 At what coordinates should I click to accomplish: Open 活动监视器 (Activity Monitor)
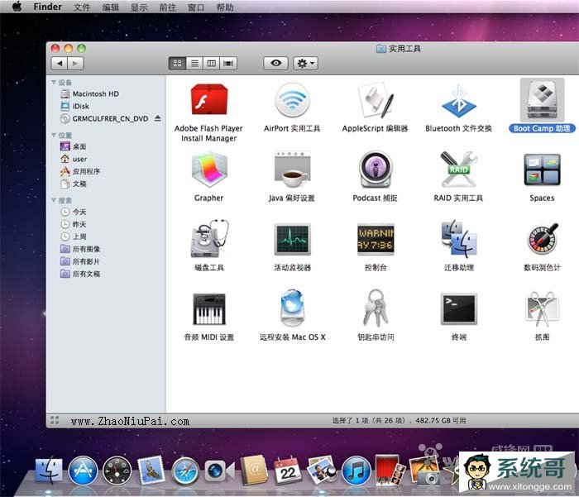(x=292, y=239)
